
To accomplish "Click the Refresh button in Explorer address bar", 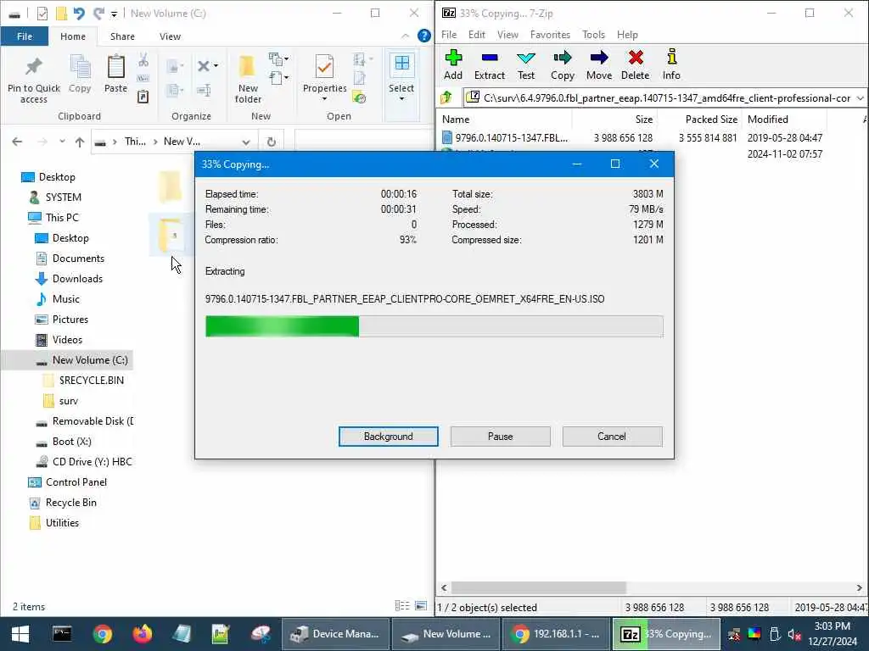I will [271, 142].
